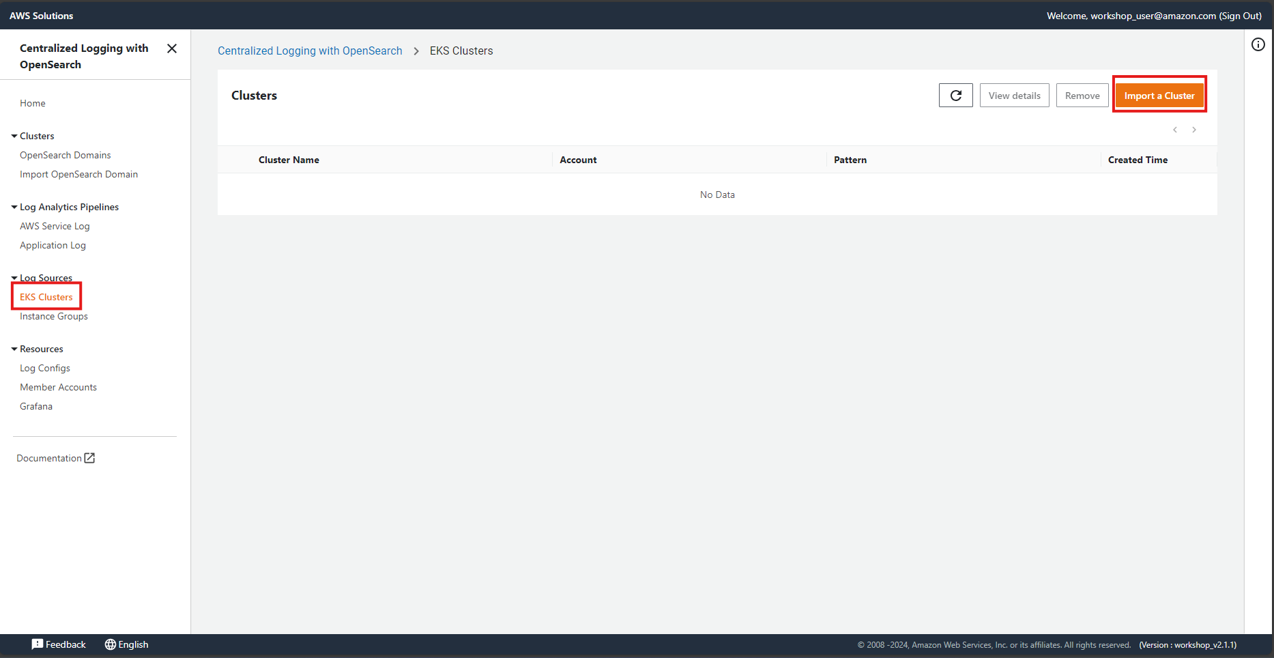The image size is (1274, 658).
Task: Close the sidebar navigation panel
Action: point(172,48)
